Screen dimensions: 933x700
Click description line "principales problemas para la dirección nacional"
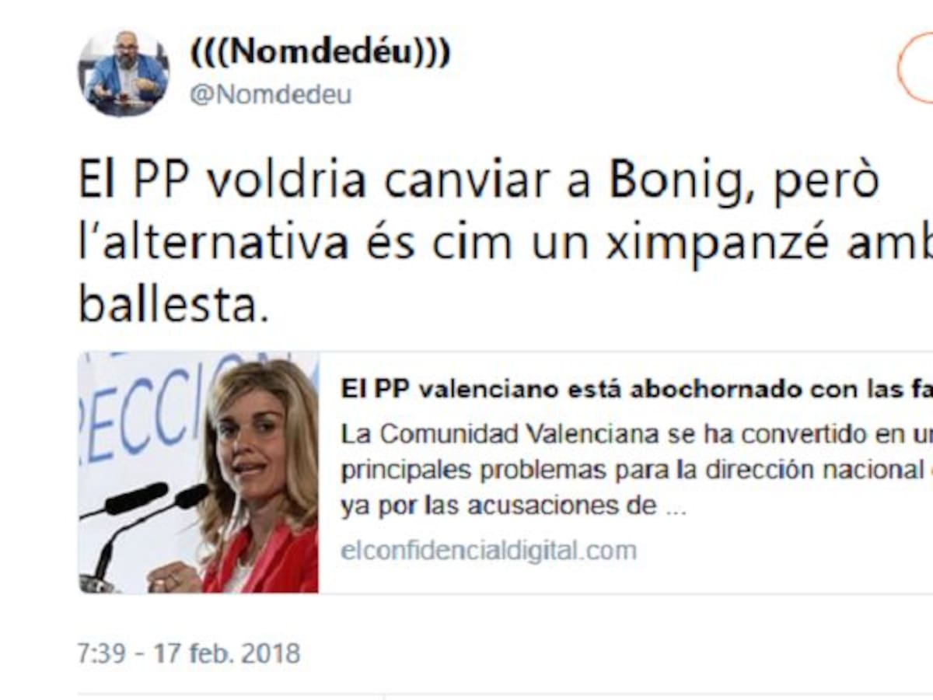coord(636,470)
